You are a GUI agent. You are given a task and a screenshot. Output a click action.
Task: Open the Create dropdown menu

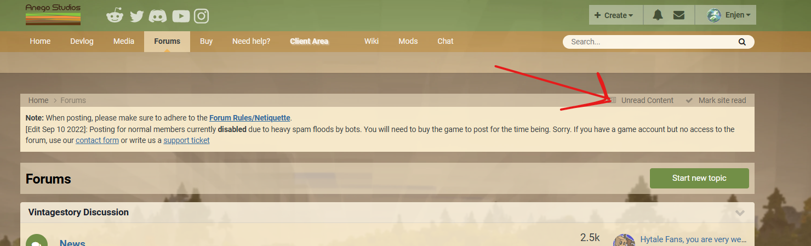click(x=613, y=15)
